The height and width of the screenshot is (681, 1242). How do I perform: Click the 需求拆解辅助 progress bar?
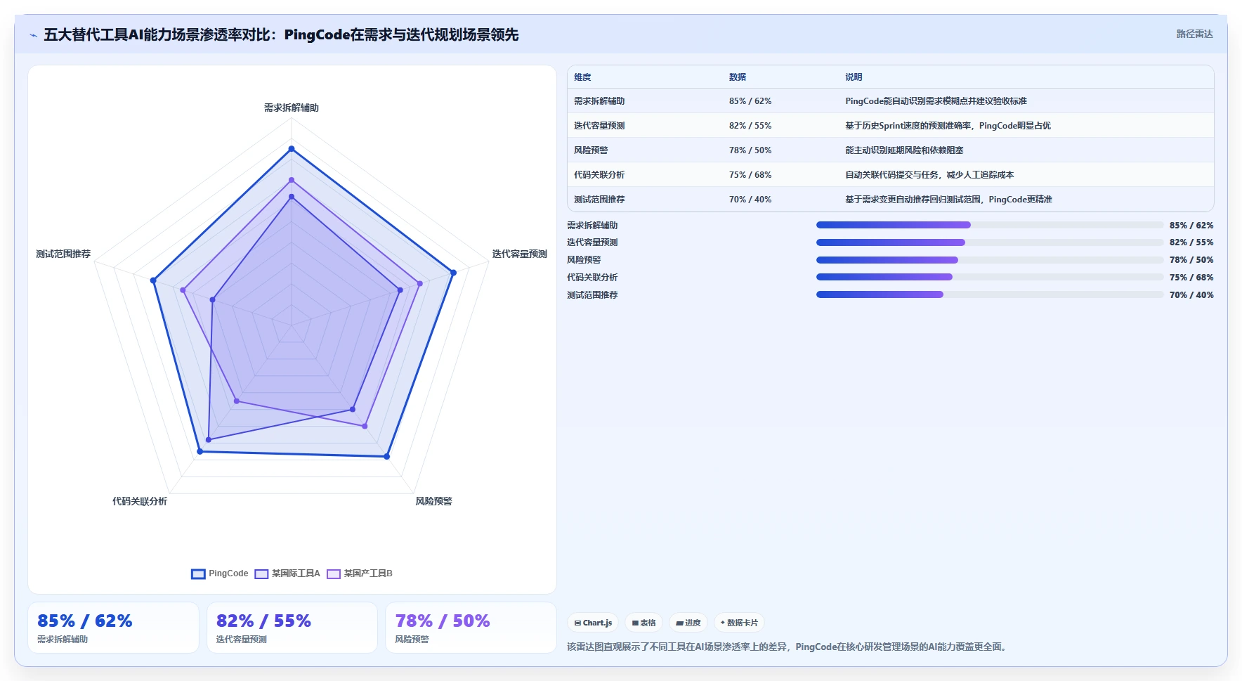(990, 225)
